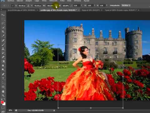The height and width of the screenshot is (113, 150).
Task: Select the Brush tool
Action: [x=3, y=45]
